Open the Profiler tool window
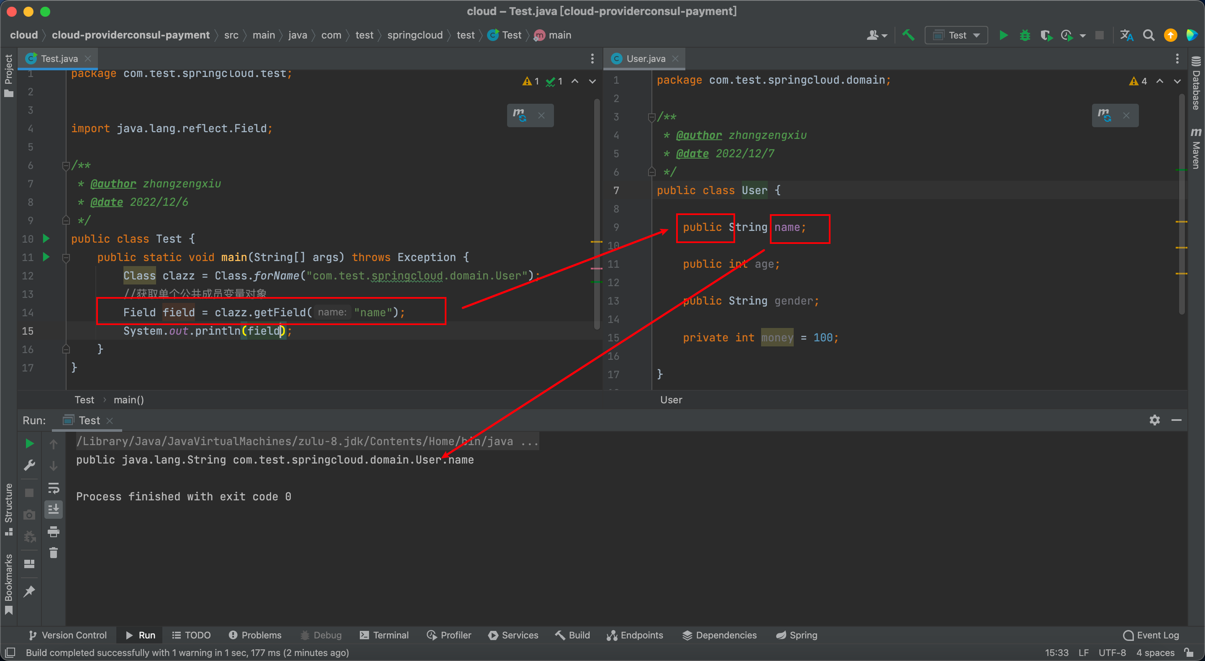The height and width of the screenshot is (661, 1205). click(449, 635)
